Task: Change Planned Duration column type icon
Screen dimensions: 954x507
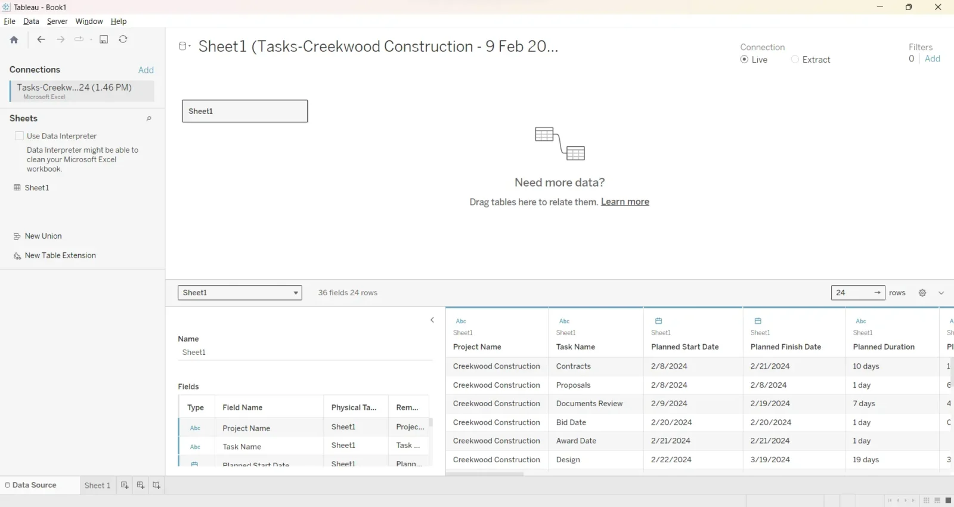Action: click(861, 321)
